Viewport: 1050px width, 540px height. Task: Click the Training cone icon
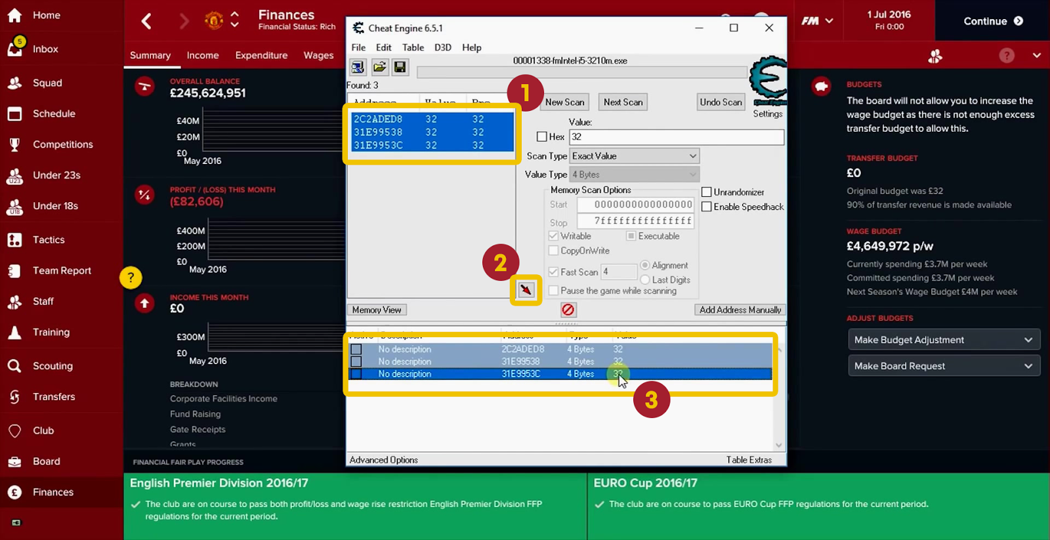(14, 332)
